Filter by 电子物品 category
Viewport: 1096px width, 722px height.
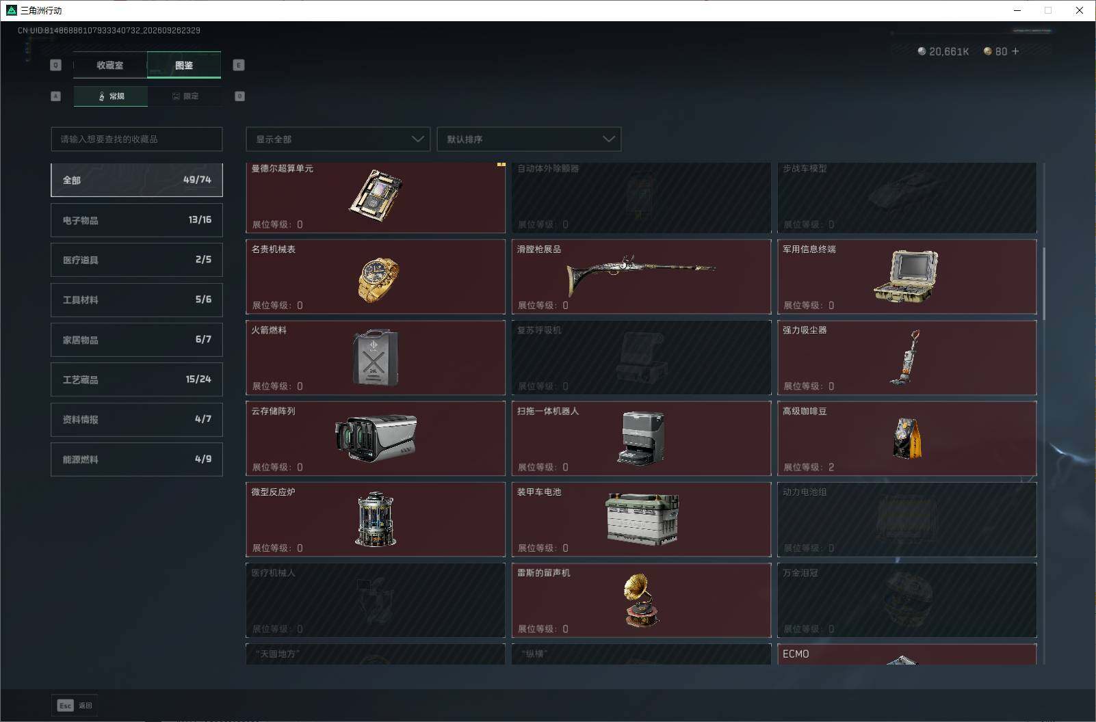point(137,220)
